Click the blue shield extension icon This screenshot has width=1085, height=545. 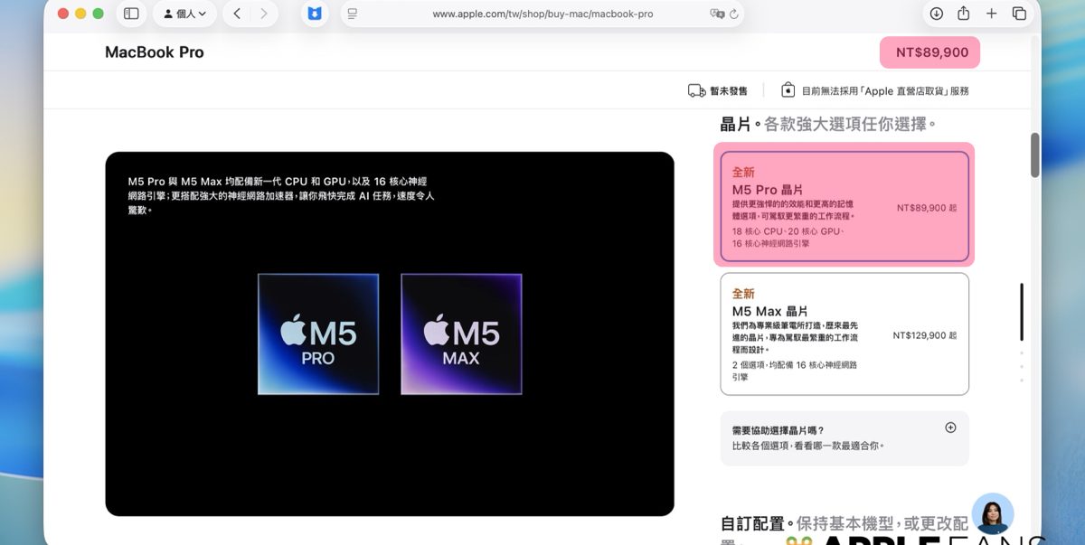coord(315,14)
